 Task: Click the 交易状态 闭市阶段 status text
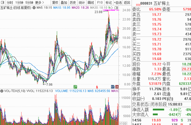[157, 105]
